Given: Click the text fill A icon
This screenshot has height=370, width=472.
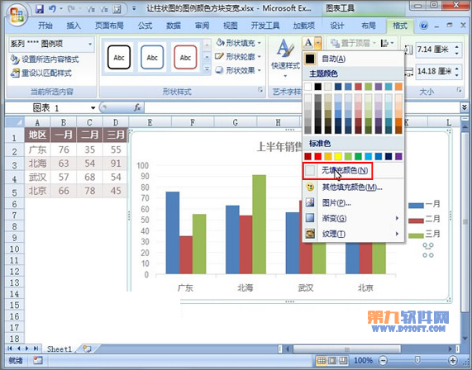Looking at the screenshot, I should click(308, 43).
